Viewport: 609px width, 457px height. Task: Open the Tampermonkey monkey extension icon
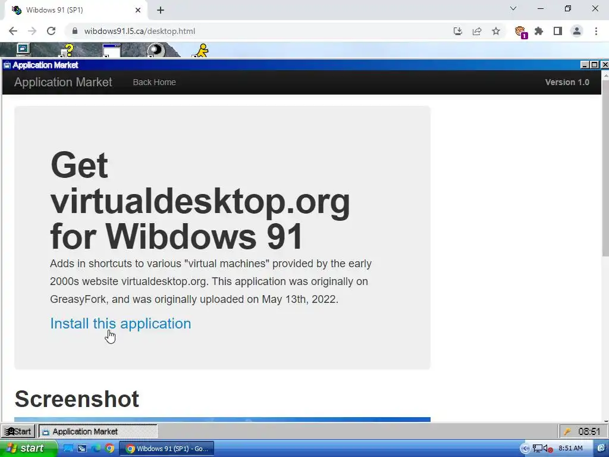click(x=520, y=32)
